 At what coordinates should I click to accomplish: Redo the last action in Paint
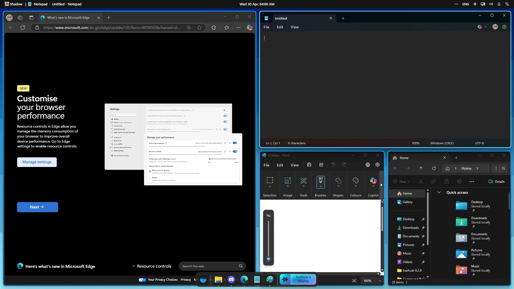(x=344, y=165)
